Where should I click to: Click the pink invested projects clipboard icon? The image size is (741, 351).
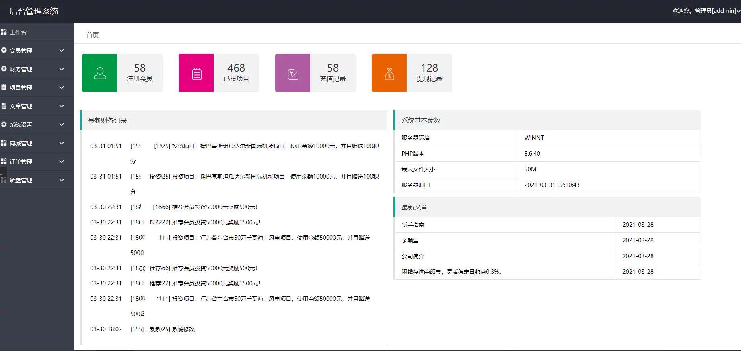(196, 74)
